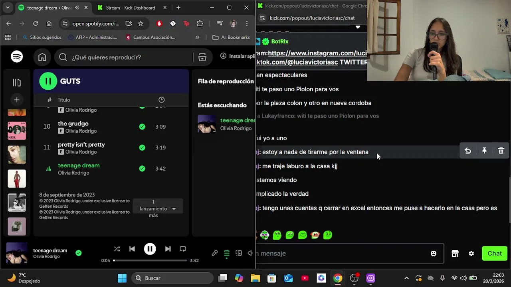Skip to next track

tap(168, 249)
